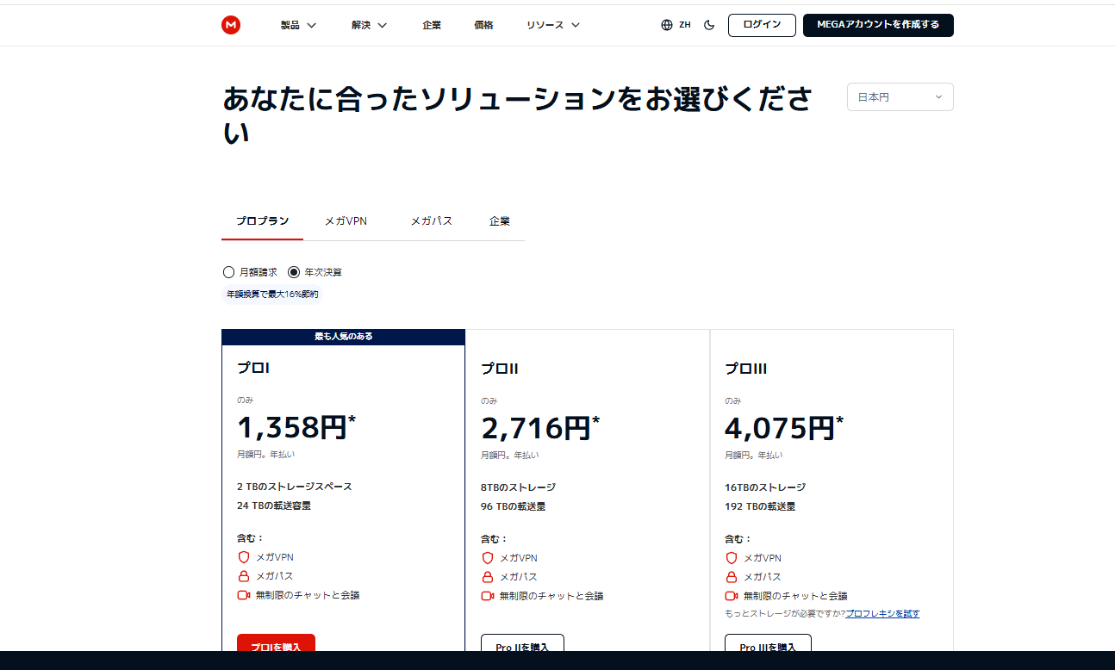Expand the 製品 menu

point(298,25)
